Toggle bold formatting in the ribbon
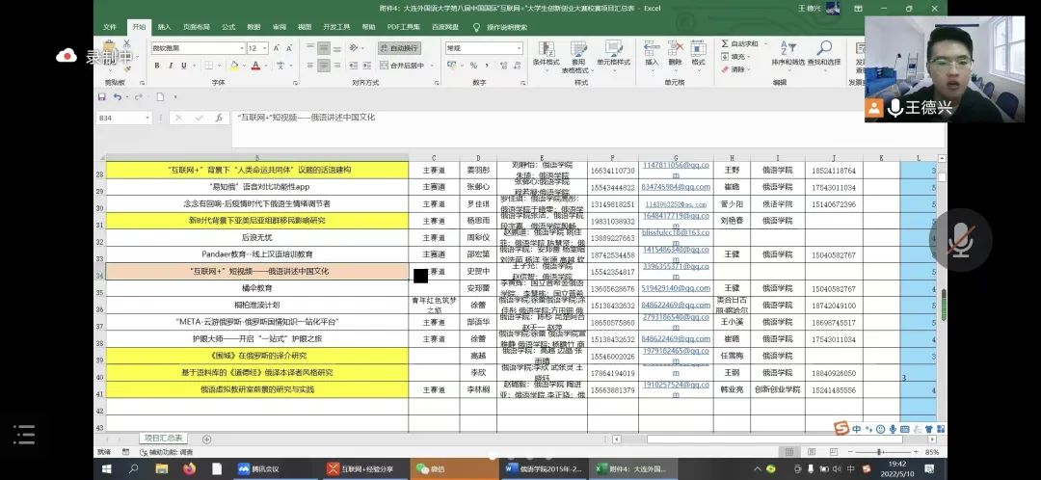1041x480 pixels. pyautogui.click(x=157, y=66)
